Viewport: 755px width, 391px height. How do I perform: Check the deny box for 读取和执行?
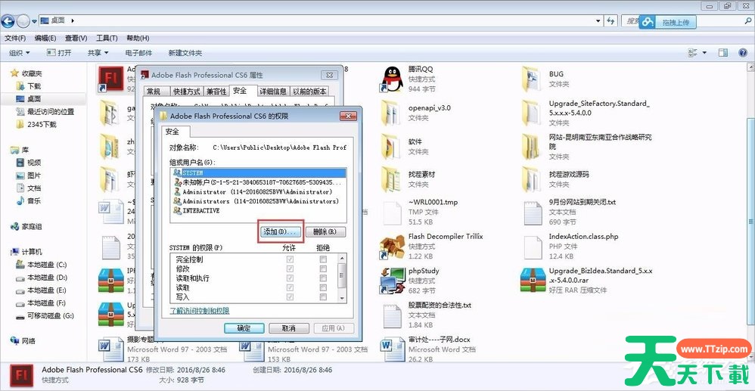click(x=323, y=278)
